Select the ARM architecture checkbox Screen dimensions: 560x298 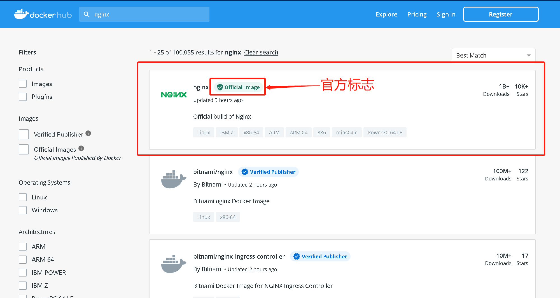[23, 247]
